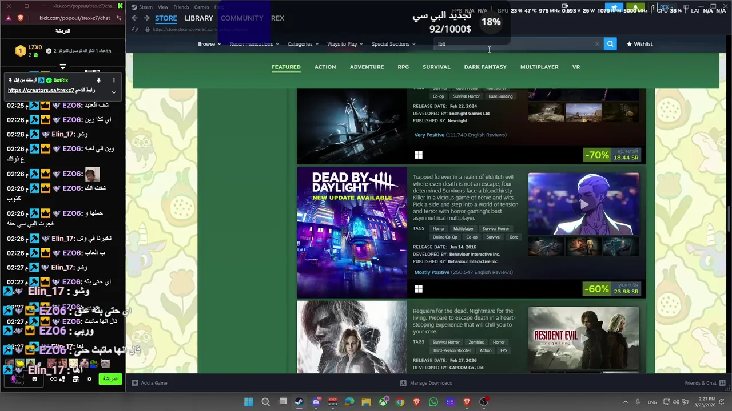This screenshot has width=732, height=411.
Task: Expand the Ways to Play dropdown
Action: [345, 44]
